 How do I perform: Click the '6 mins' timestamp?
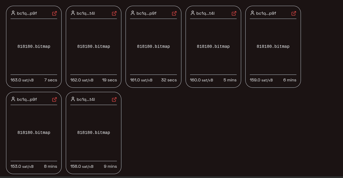point(290,80)
